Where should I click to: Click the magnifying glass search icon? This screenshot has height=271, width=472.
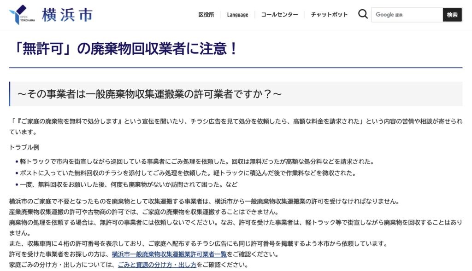pyautogui.click(x=363, y=15)
